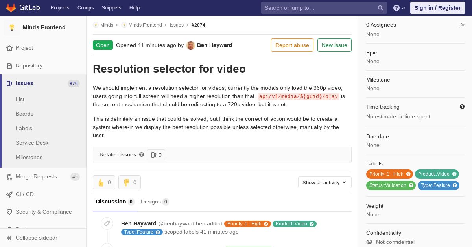Click the Project house icon
The image size is (472, 247).
pos(9,48)
